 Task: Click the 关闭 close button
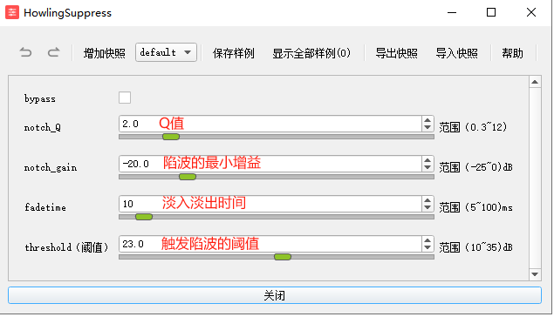(275, 295)
